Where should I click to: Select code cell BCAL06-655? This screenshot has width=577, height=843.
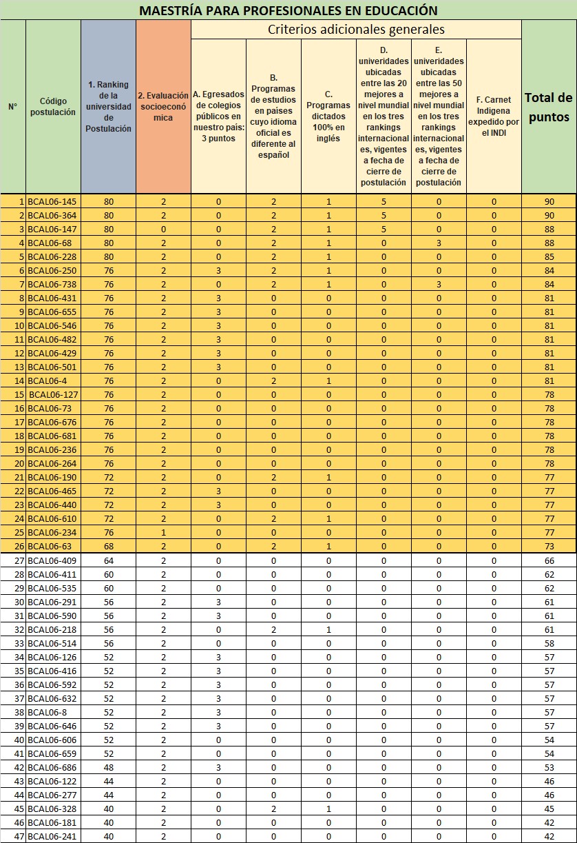pyautogui.click(x=53, y=312)
